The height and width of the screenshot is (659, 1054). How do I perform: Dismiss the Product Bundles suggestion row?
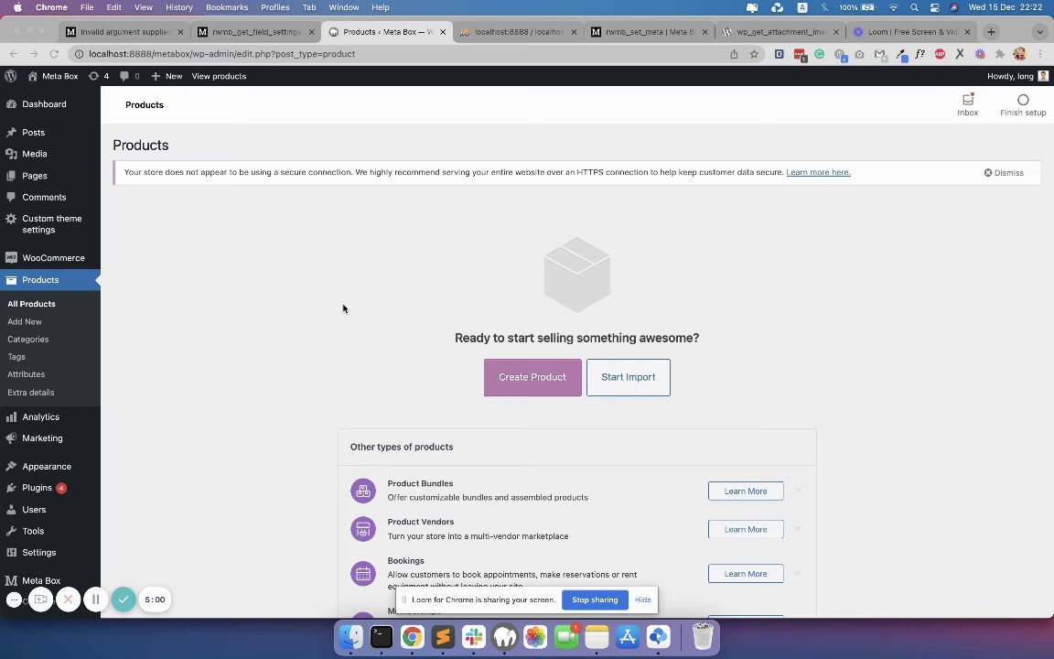pyautogui.click(x=797, y=491)
